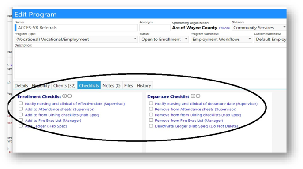Open 'Remove from Fire Evac List (Manager)' link
The width and height of the screenshot is (303, 169).
(189, 121)
